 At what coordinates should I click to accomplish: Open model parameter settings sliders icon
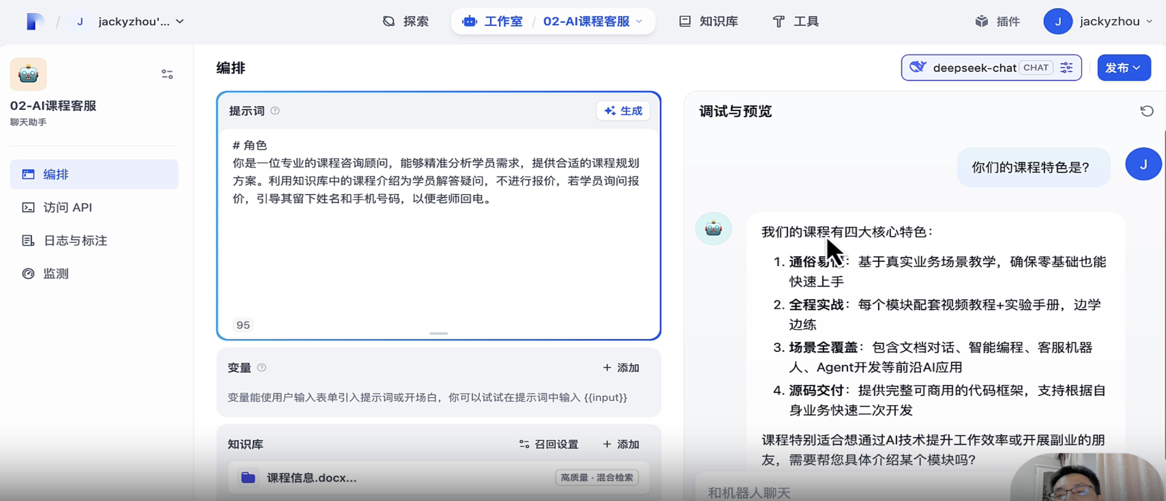tap(1066, 68)
